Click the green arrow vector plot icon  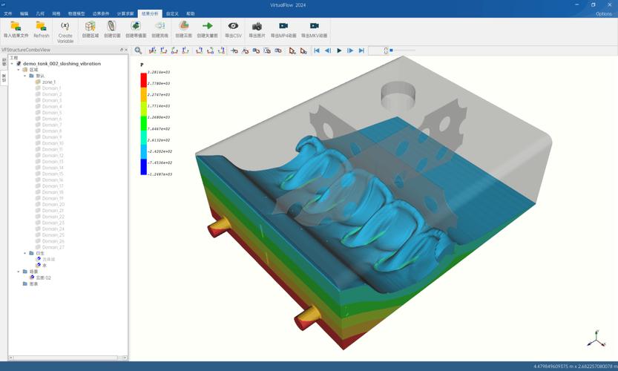pos(207,26)
